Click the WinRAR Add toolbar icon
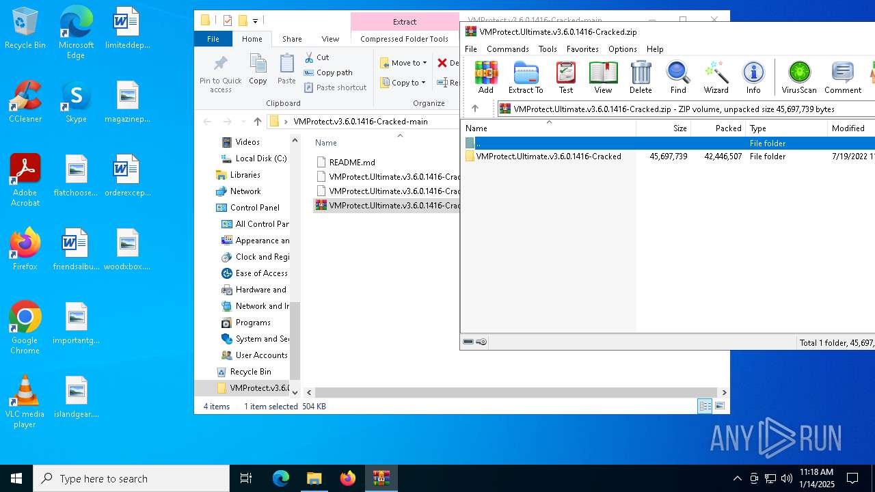This screenshot has height=492, width=875. point(486,77)
